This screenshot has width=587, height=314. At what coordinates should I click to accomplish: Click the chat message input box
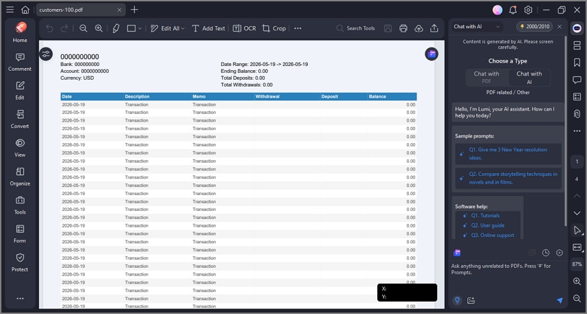tap(507, 277)
